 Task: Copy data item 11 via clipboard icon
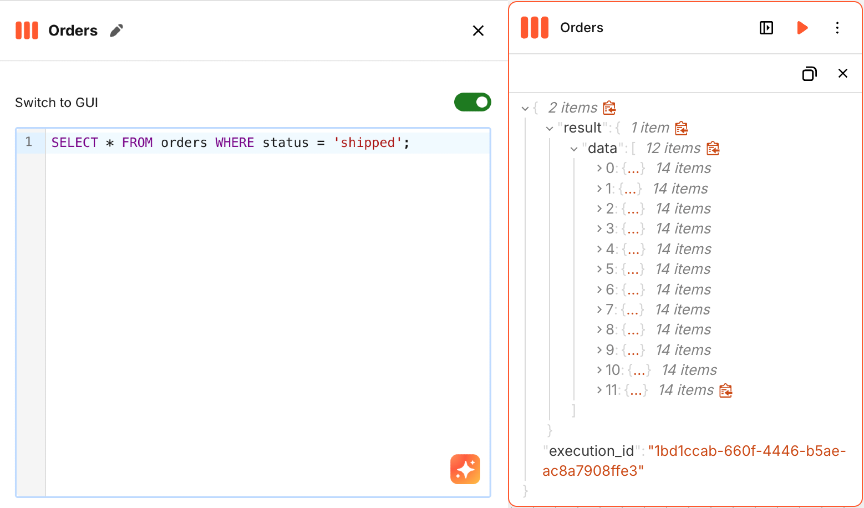point(726,390)
